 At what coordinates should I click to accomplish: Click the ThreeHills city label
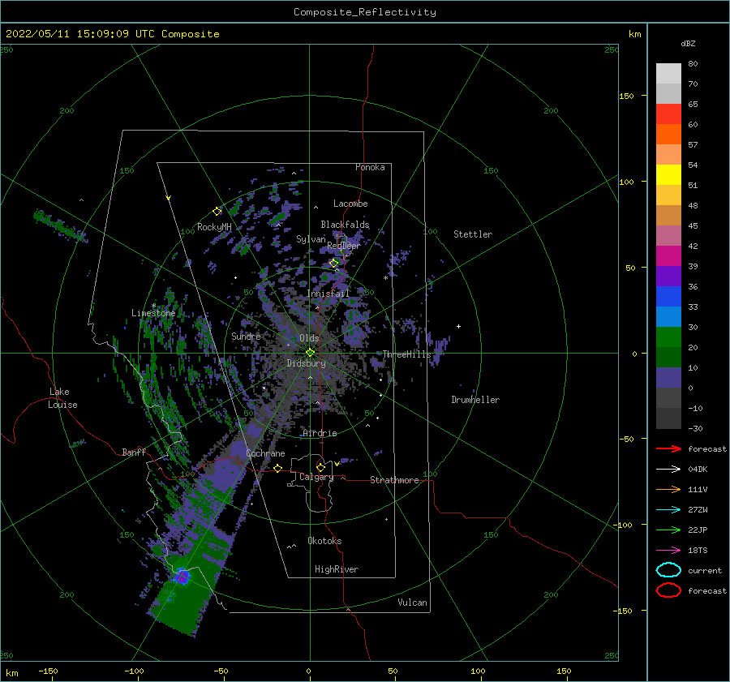407,354
